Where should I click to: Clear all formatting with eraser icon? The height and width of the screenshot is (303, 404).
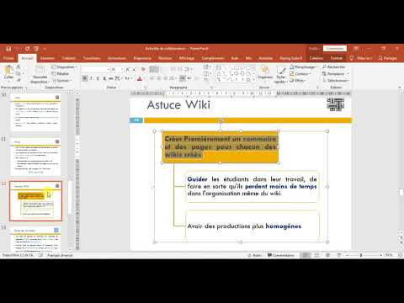(x=143, y=69)
